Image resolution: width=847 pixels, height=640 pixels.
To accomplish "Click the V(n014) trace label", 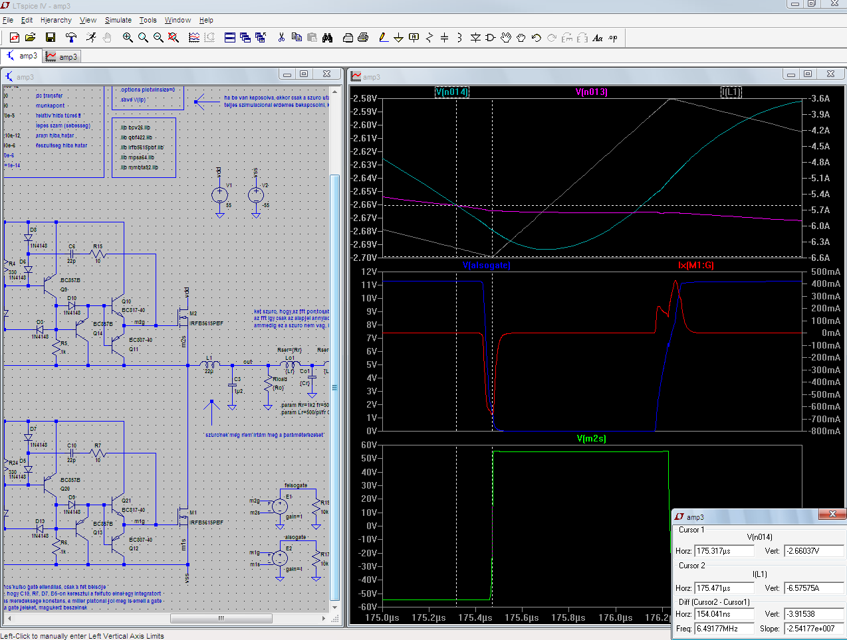I will (452, 92).
